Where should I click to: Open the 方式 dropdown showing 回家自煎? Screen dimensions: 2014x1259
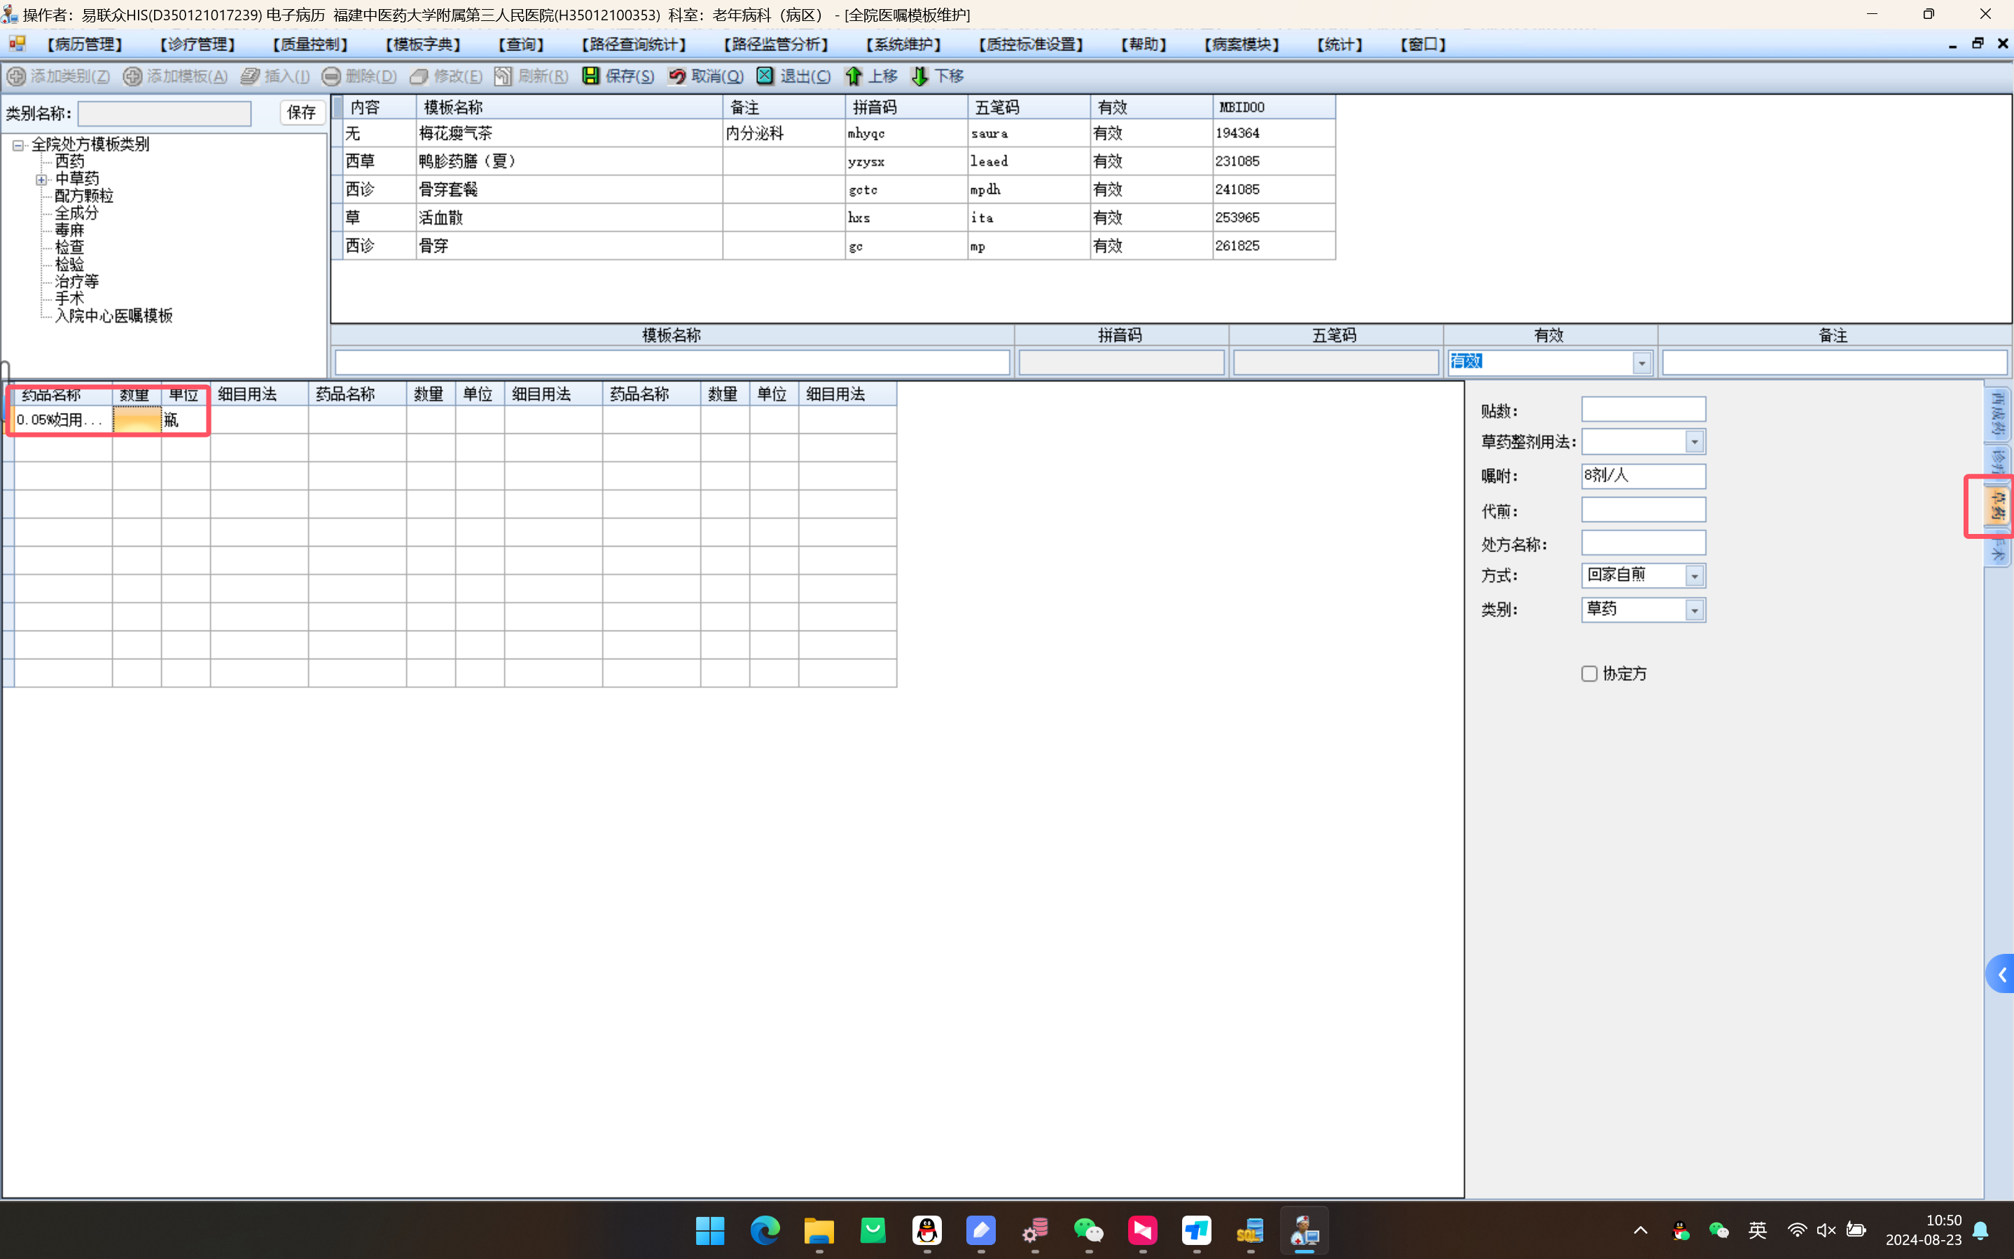point(1693,575)
